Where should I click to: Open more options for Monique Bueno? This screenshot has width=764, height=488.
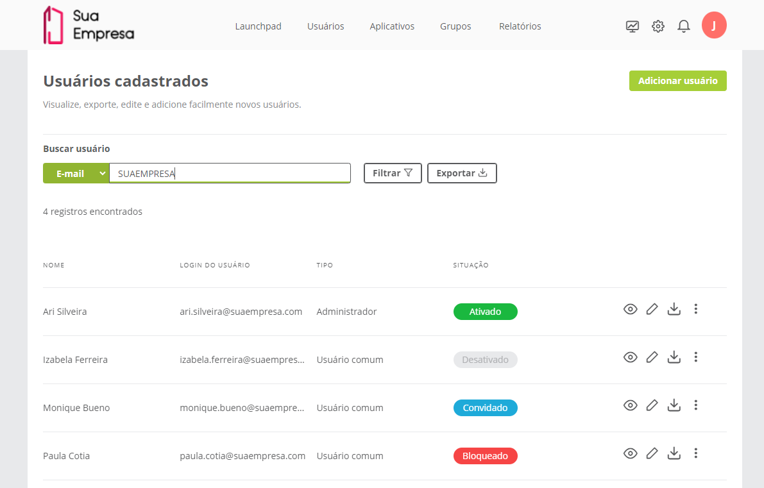(x=696, y=405)
